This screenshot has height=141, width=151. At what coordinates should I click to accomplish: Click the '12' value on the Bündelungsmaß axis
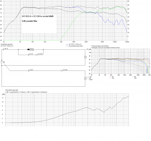click(x=3, y=98)
